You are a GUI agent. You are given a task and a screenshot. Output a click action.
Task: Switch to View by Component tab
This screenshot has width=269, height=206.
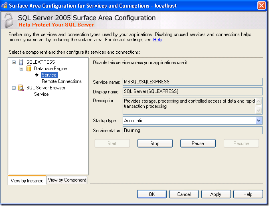point(67,180)
